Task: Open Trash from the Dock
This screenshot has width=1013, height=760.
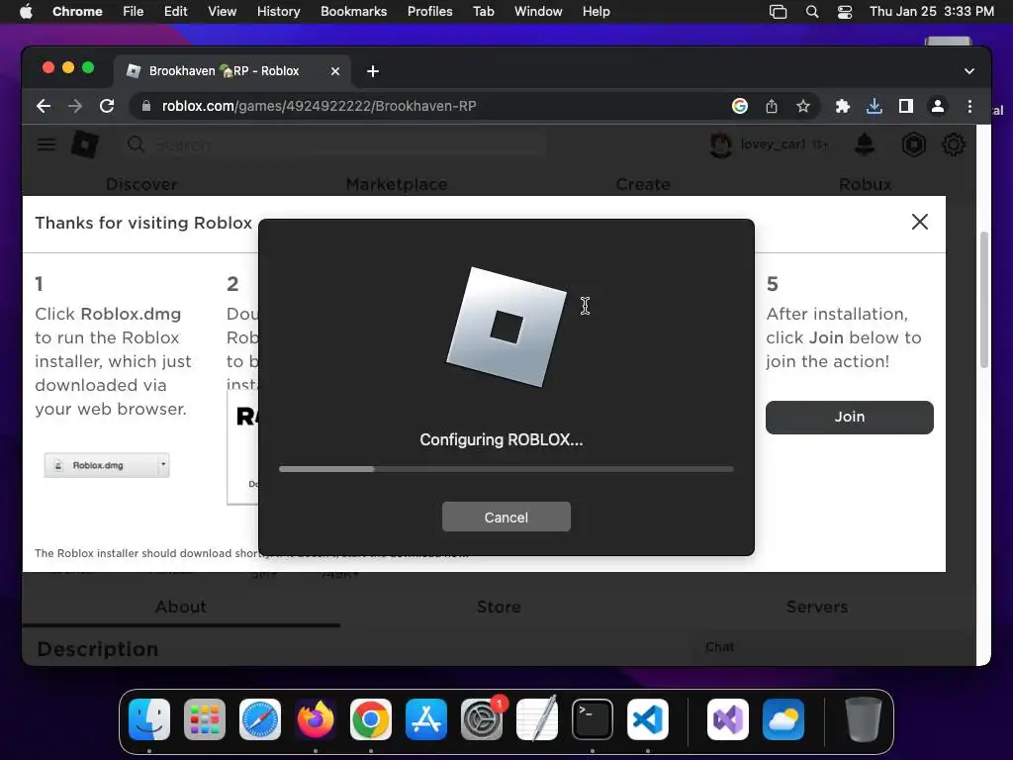Action: coord(863,719)
